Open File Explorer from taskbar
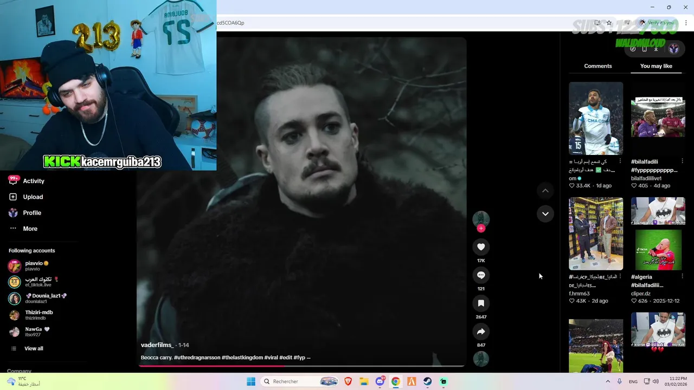The width and height of the screenshot is (694, 390). coord(364,381)
